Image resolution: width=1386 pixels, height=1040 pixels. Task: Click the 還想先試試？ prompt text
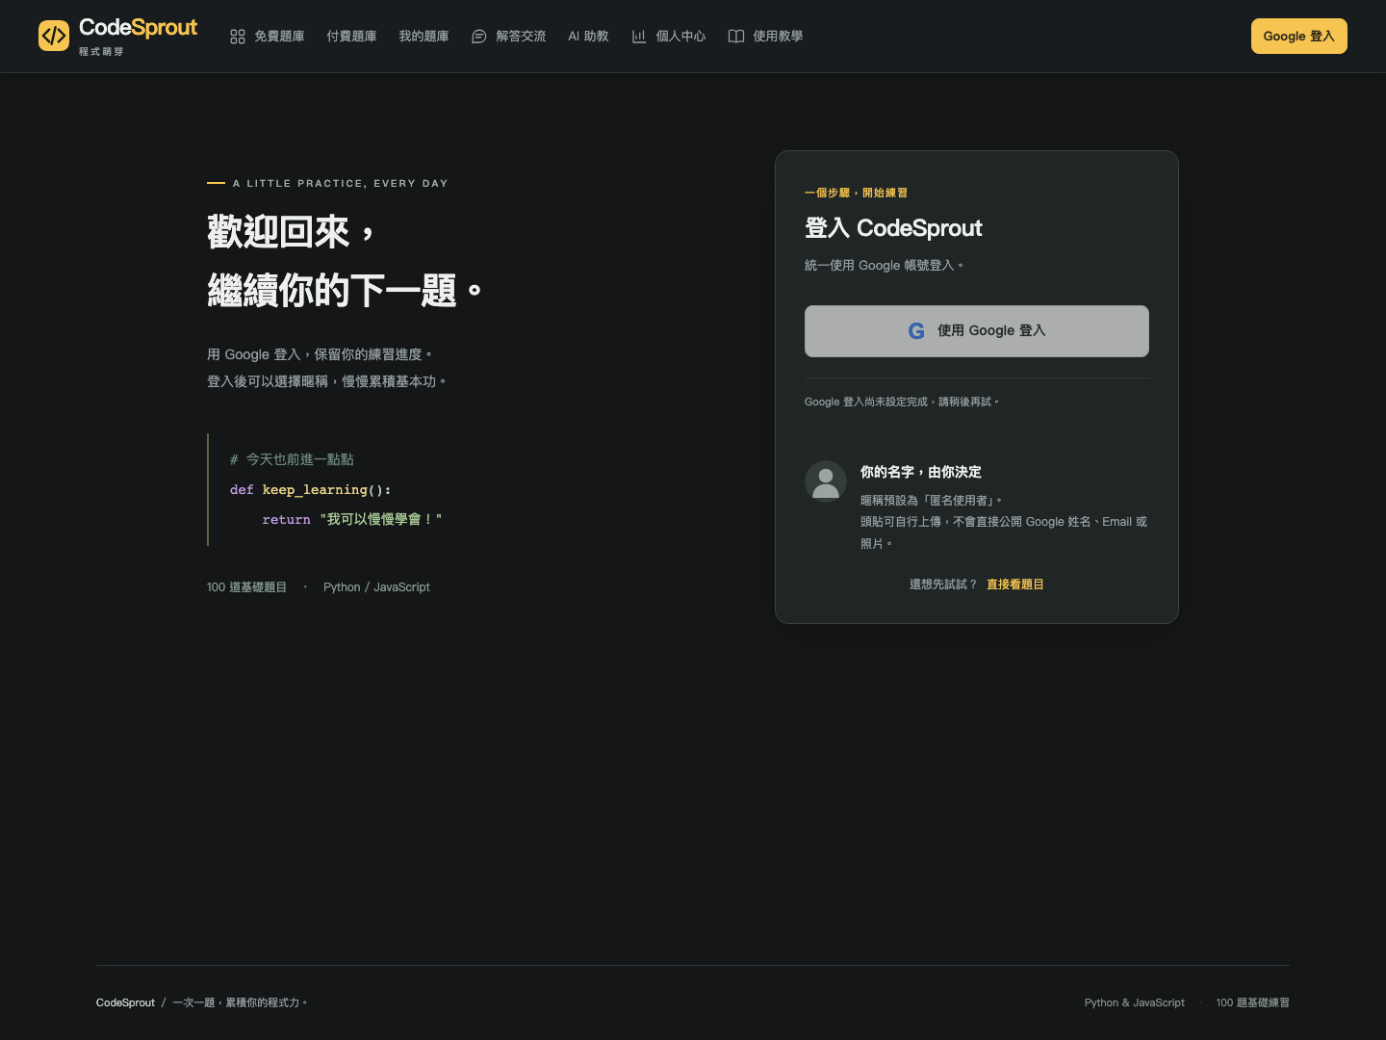(x=943, y=585)
